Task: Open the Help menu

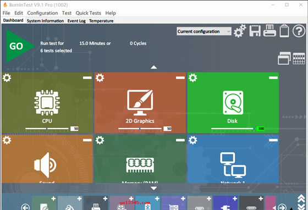Action: 111,13
